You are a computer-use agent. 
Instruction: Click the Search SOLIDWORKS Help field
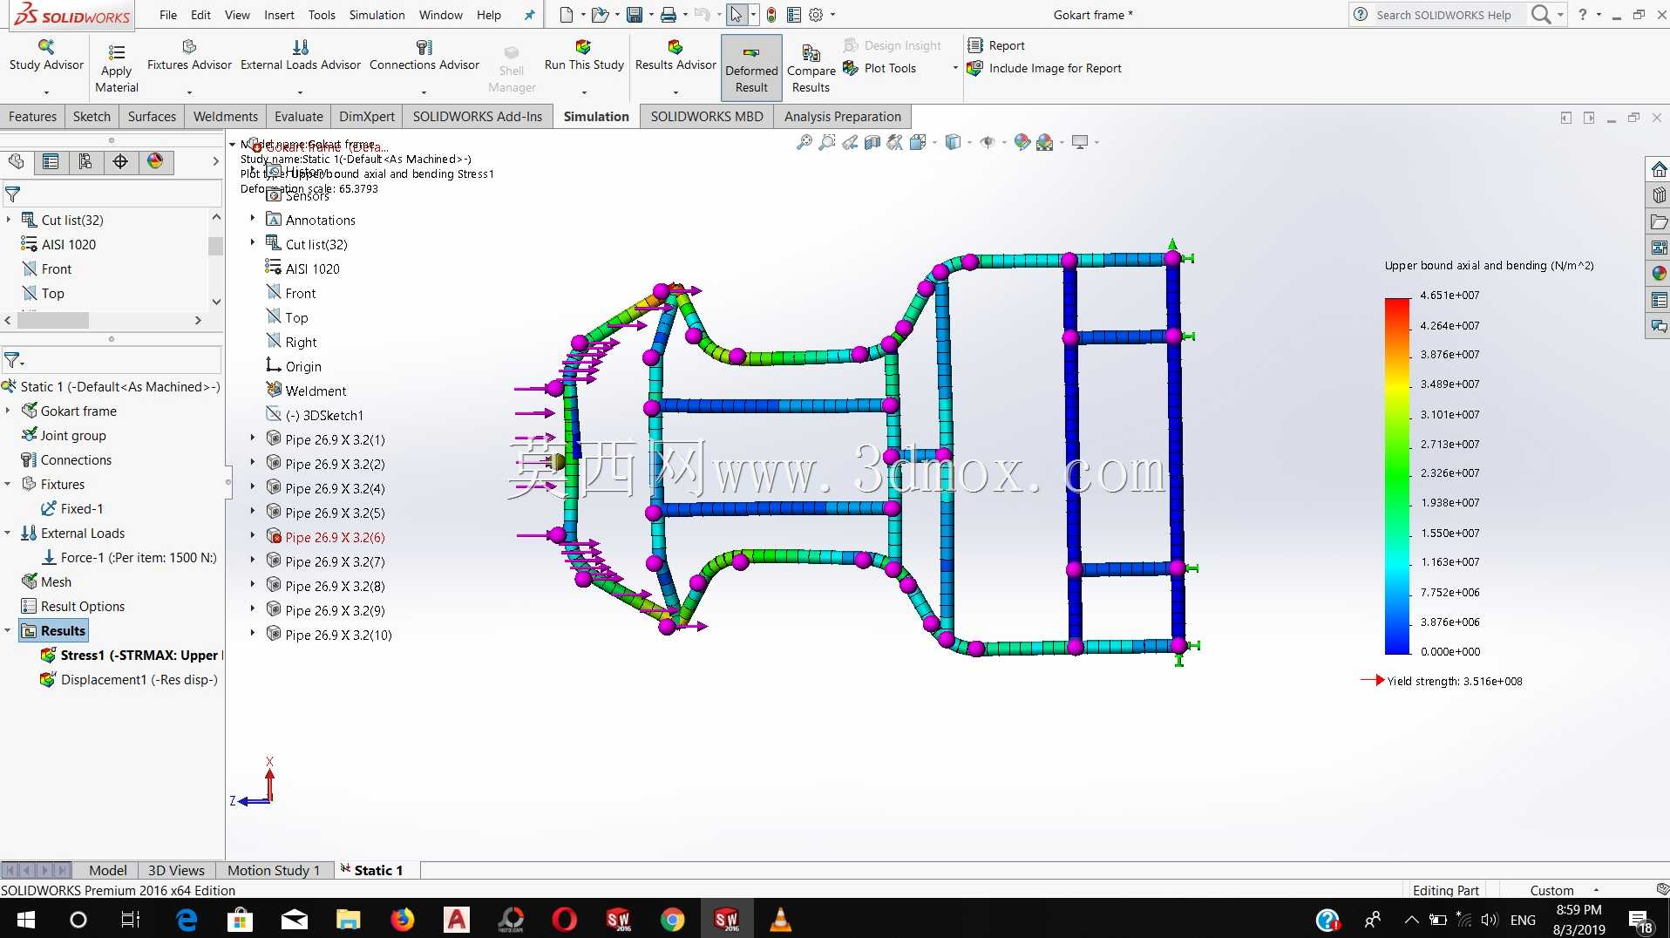coord(1444,15)
